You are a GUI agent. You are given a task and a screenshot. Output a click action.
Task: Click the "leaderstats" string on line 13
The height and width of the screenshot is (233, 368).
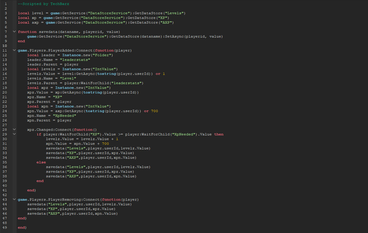click(x=75, y=60)
